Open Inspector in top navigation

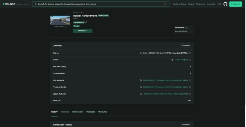pos(211,4)
